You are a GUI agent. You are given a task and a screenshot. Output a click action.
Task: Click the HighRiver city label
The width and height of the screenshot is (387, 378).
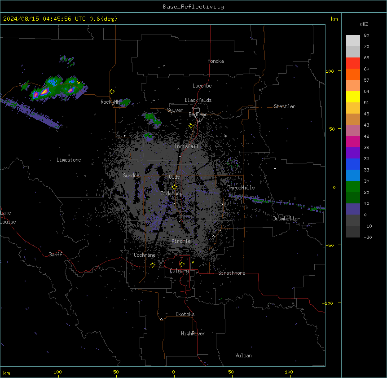click(x=193, y=334)
